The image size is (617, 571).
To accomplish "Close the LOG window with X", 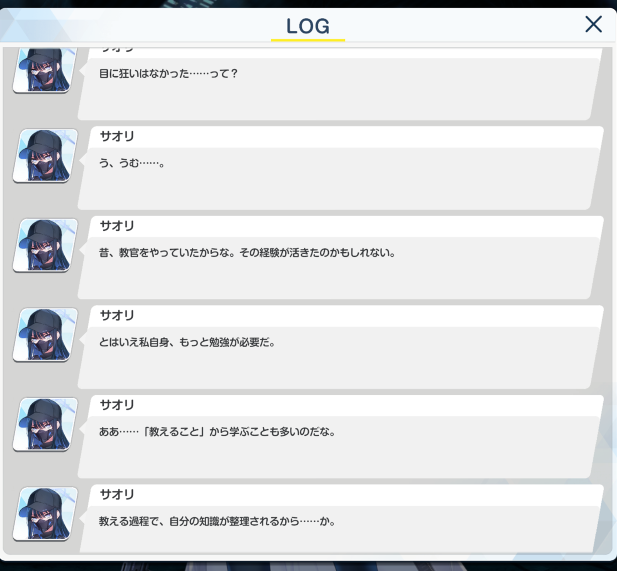I will pos(593,24).
